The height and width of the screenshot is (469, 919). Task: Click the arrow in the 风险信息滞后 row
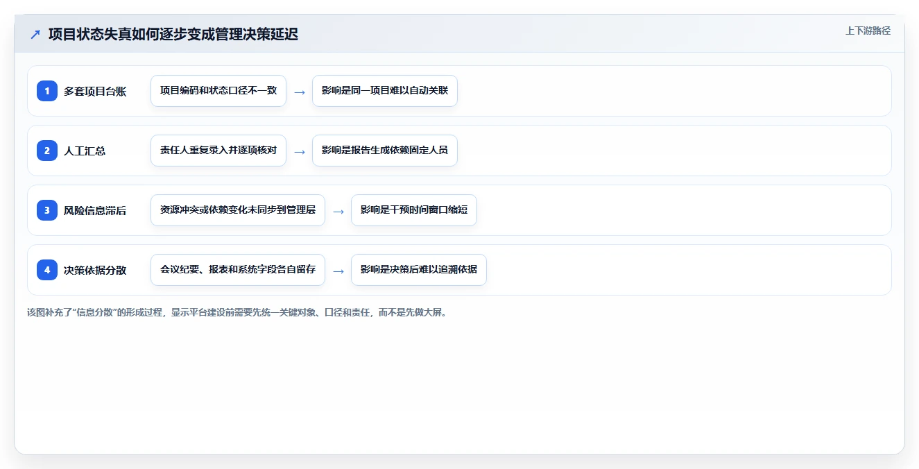tap(338, 211)
